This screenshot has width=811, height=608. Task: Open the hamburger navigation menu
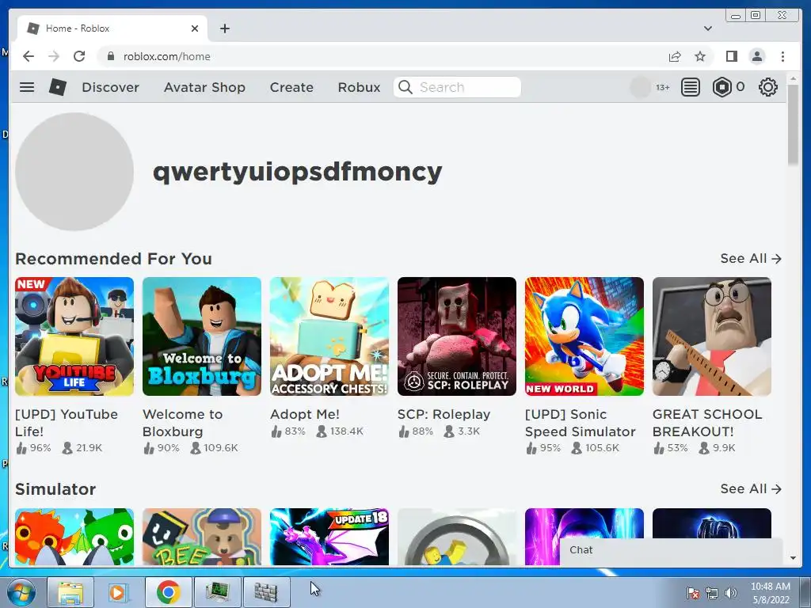tap(27, 87)
